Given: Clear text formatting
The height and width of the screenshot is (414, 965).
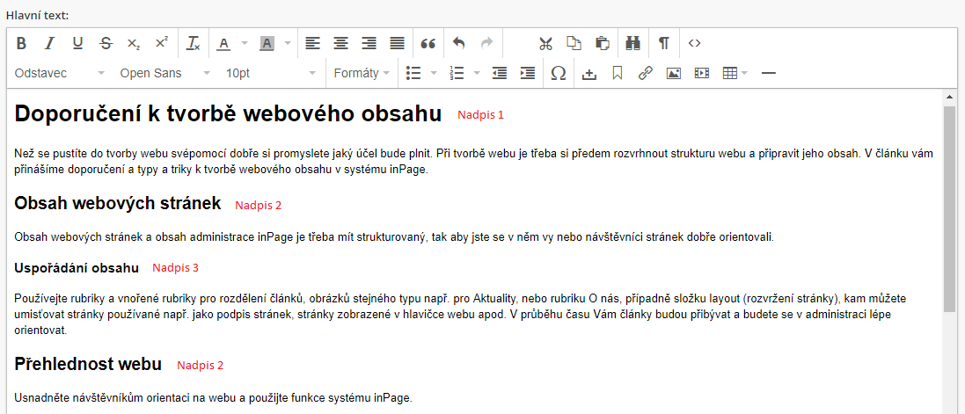Looking at the screenshot, I should point(194,43).
